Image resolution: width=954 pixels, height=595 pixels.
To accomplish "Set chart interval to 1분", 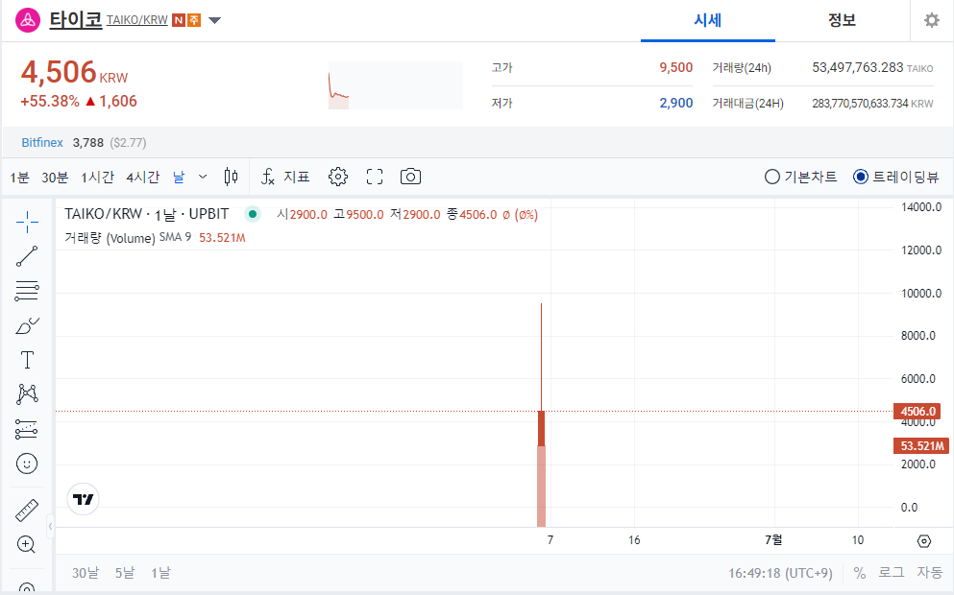I will [x=19, y=178].
